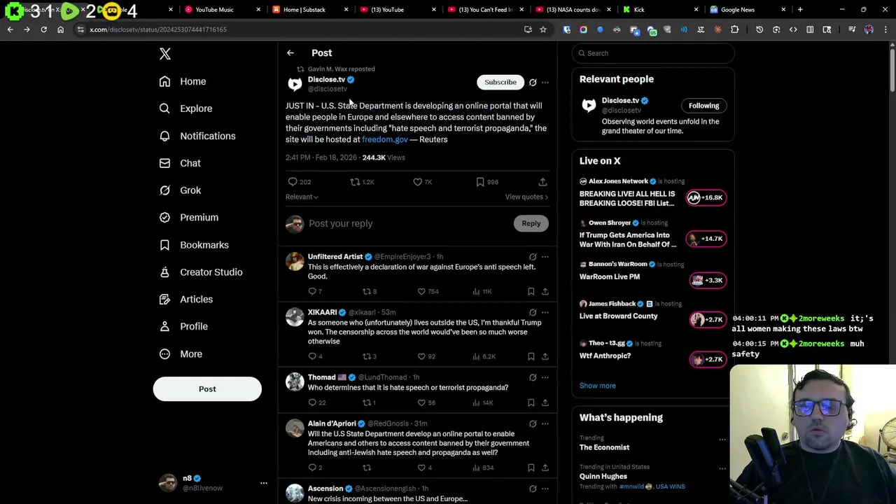The height and width of the screenshot is (504, 896).
Task: Open Creator Studio in the sidebar
Action: (x=201, y=272)
